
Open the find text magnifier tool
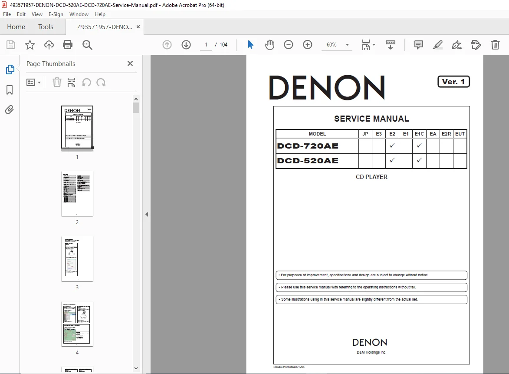(x=87, y=45)
